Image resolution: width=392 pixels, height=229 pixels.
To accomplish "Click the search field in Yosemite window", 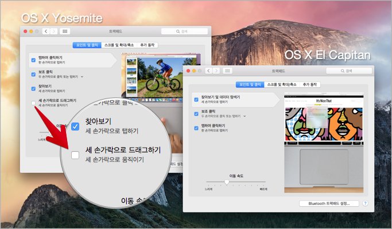I will (x=184, y=31).
